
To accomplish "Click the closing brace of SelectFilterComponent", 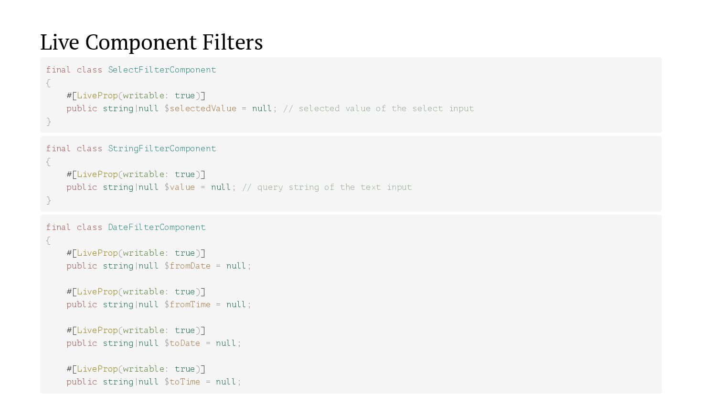I will click(49, 122).
